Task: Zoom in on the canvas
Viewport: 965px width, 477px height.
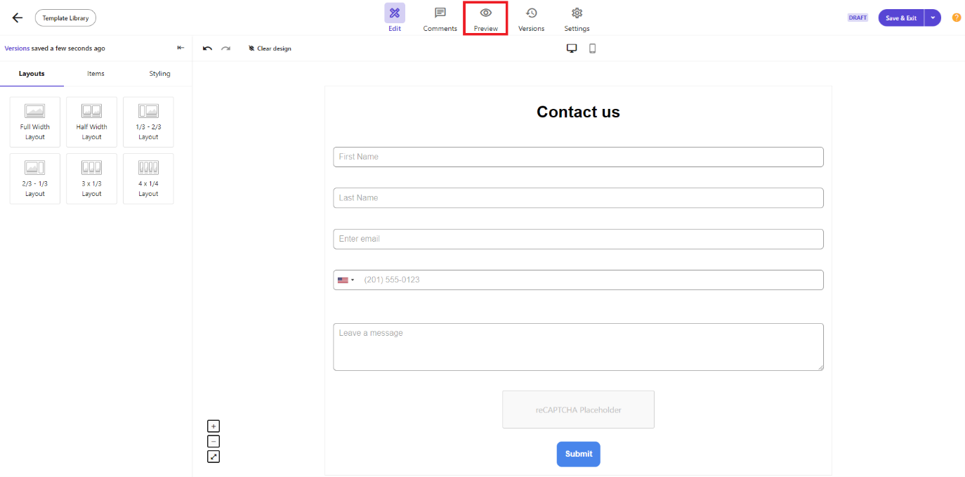Action: click(214, 426)
